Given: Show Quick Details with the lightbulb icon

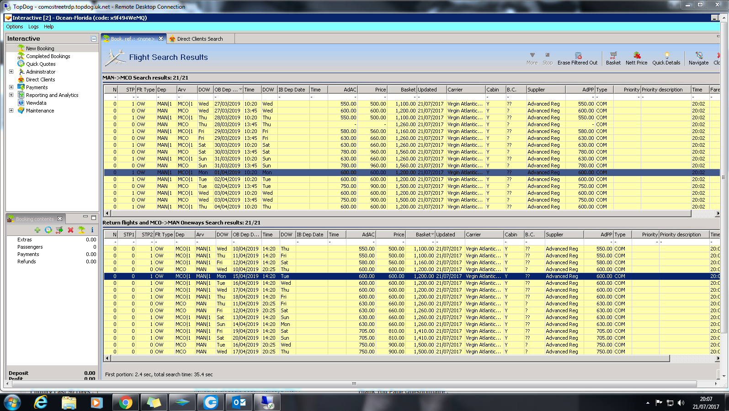Looking at the screenshot, I should coord(666,55).
